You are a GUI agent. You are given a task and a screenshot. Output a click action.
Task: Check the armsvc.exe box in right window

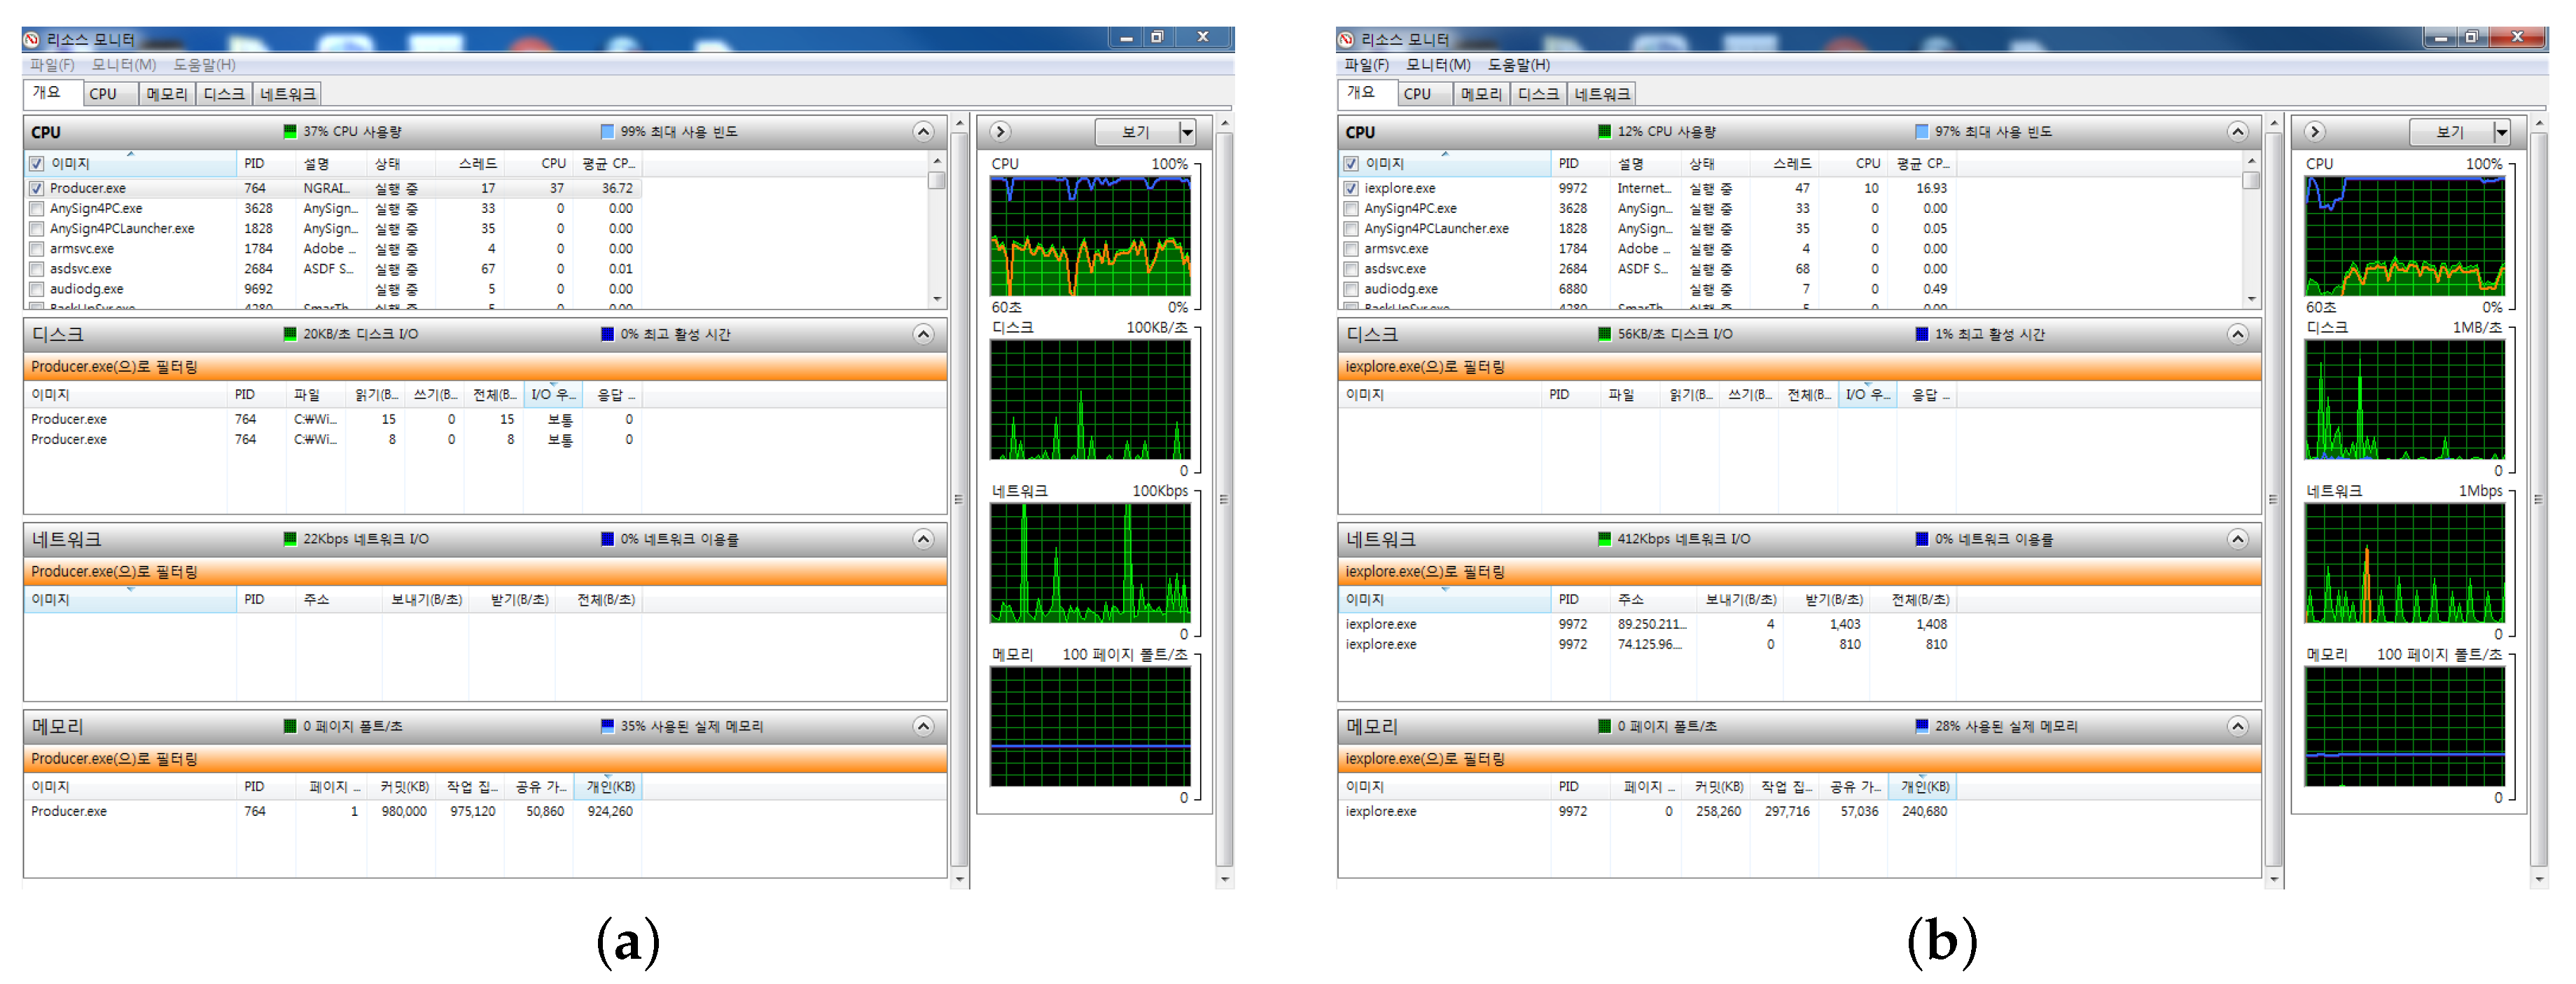(1351, 249)
